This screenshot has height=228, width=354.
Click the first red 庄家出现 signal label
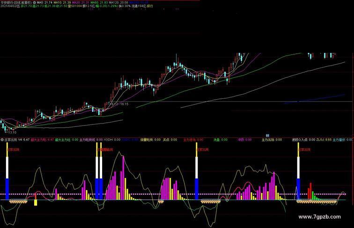(14, 149)
